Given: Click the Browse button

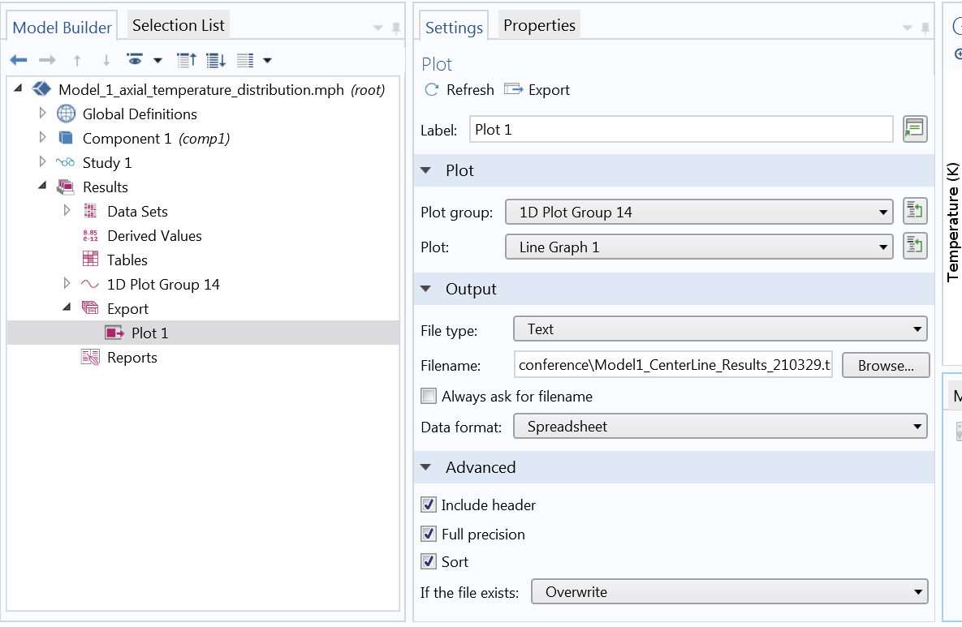Looking at the screenshot, I should pyautogui.click(x=885, y=366).
